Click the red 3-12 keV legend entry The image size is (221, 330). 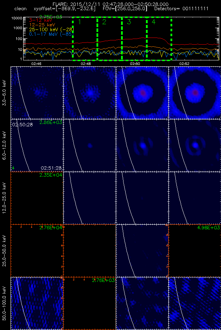pyautogui.click(x=40, y=20)
